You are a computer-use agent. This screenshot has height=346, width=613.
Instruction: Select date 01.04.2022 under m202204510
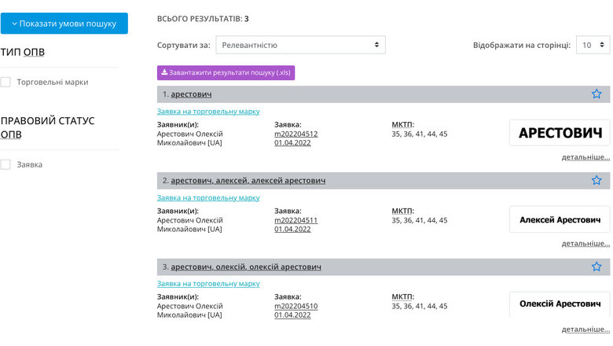[x=292, y=315]
